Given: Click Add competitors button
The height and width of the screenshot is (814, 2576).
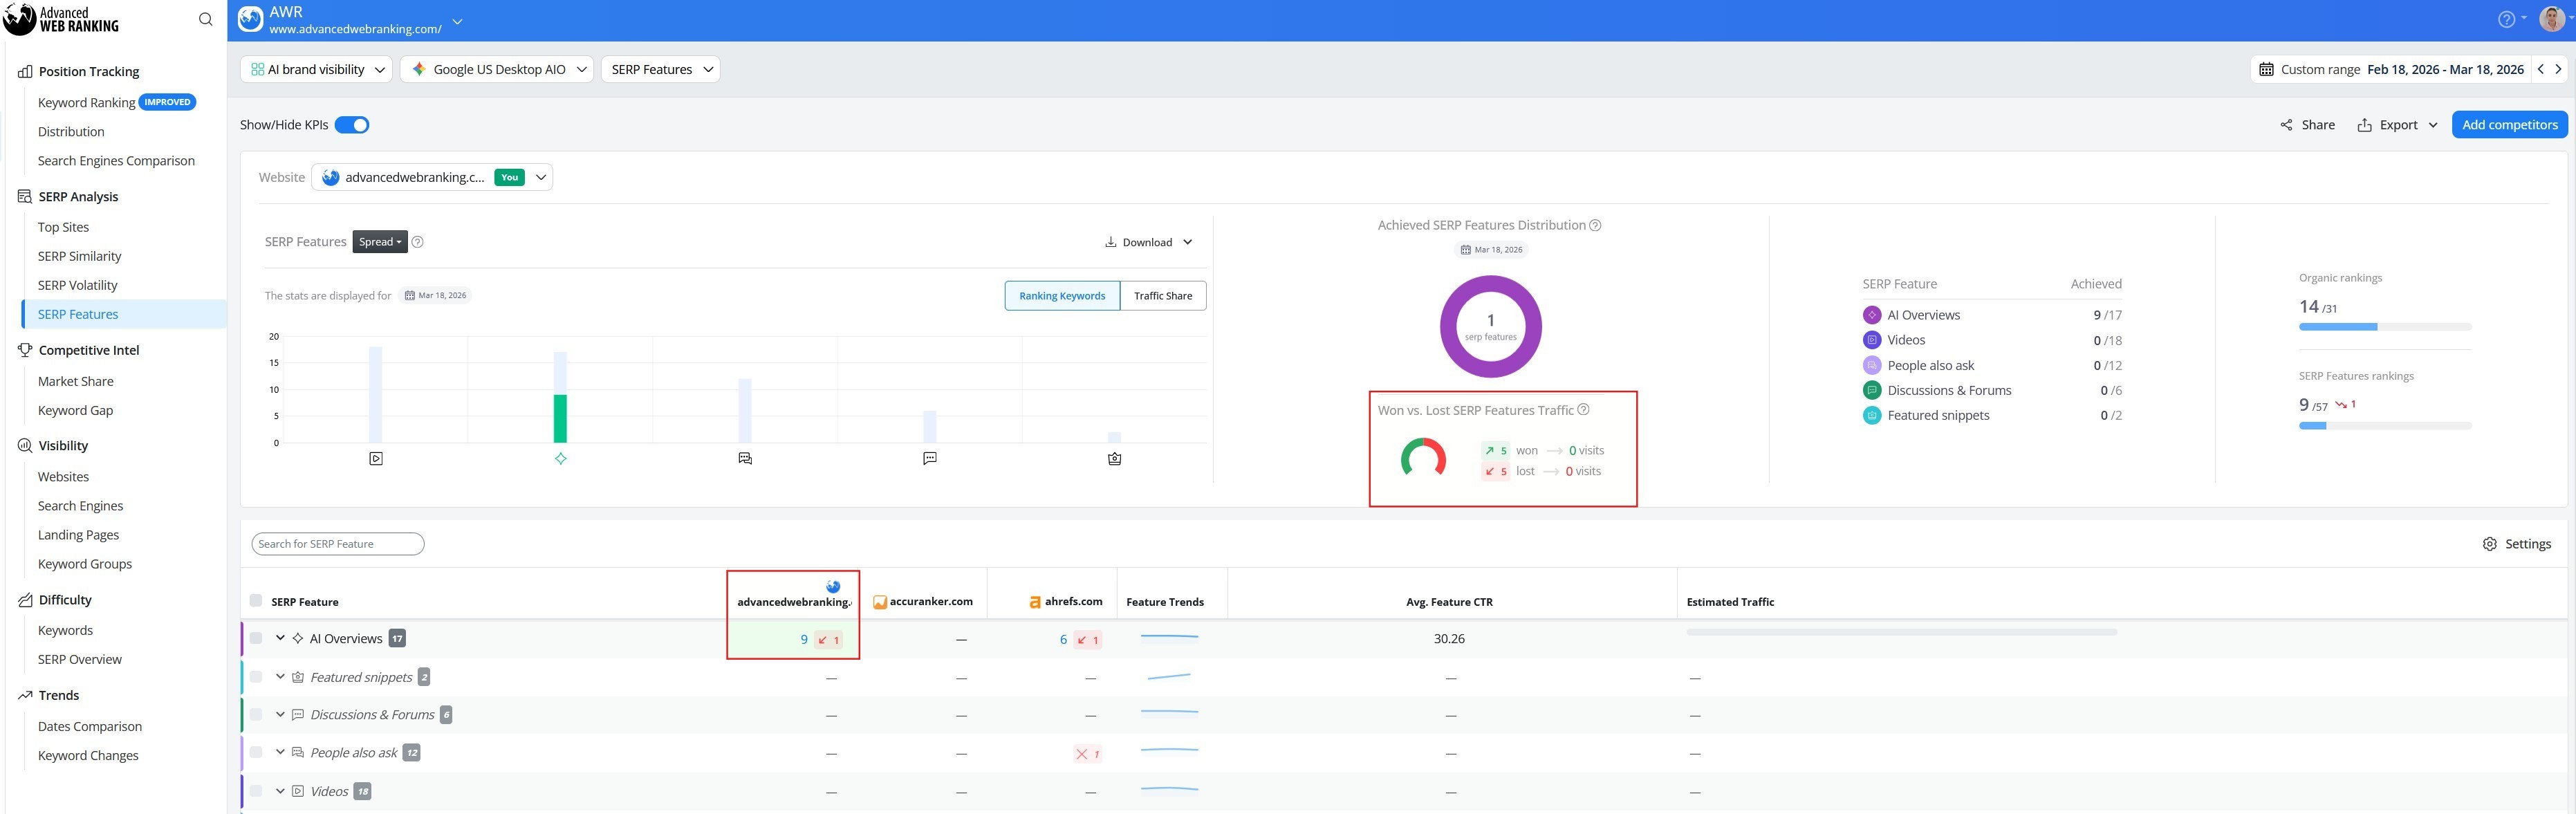Looking at the screenshot, I should pos(2509,125).
